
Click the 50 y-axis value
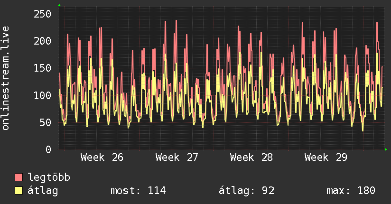pos(46,122)
